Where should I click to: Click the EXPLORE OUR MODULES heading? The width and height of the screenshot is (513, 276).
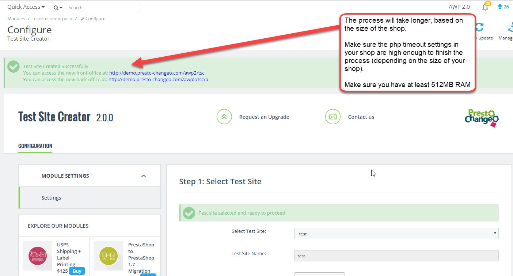[x=58, y=226]
